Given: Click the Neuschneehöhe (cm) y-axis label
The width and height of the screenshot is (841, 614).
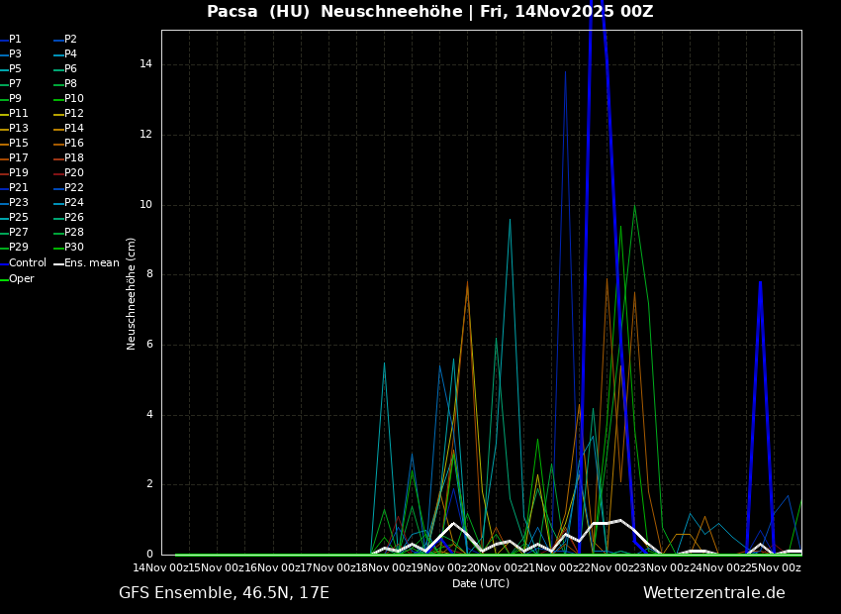Looking at the screenshot, I should [132, 293].
